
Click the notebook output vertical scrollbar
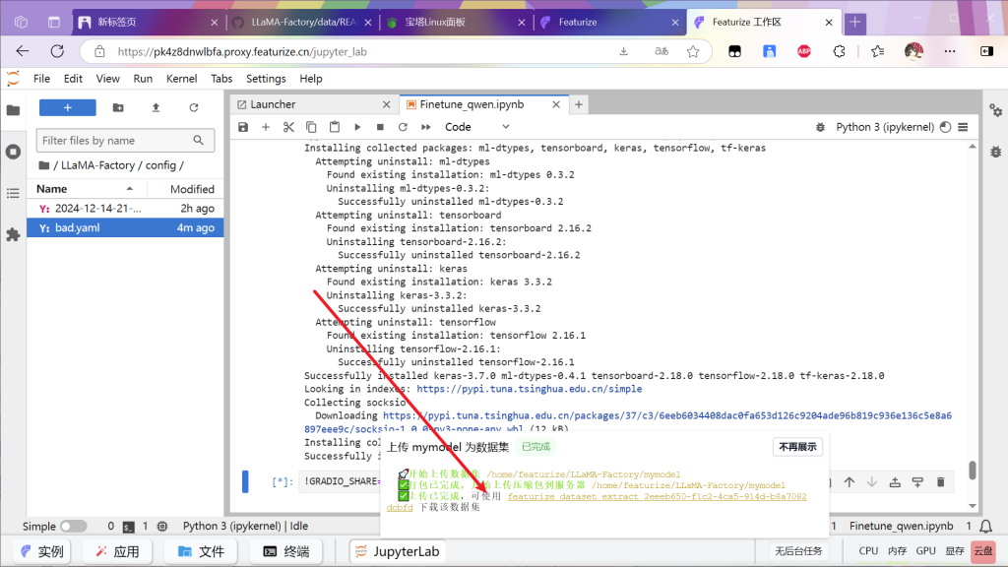pyautogui.click(x=973, y=470)
